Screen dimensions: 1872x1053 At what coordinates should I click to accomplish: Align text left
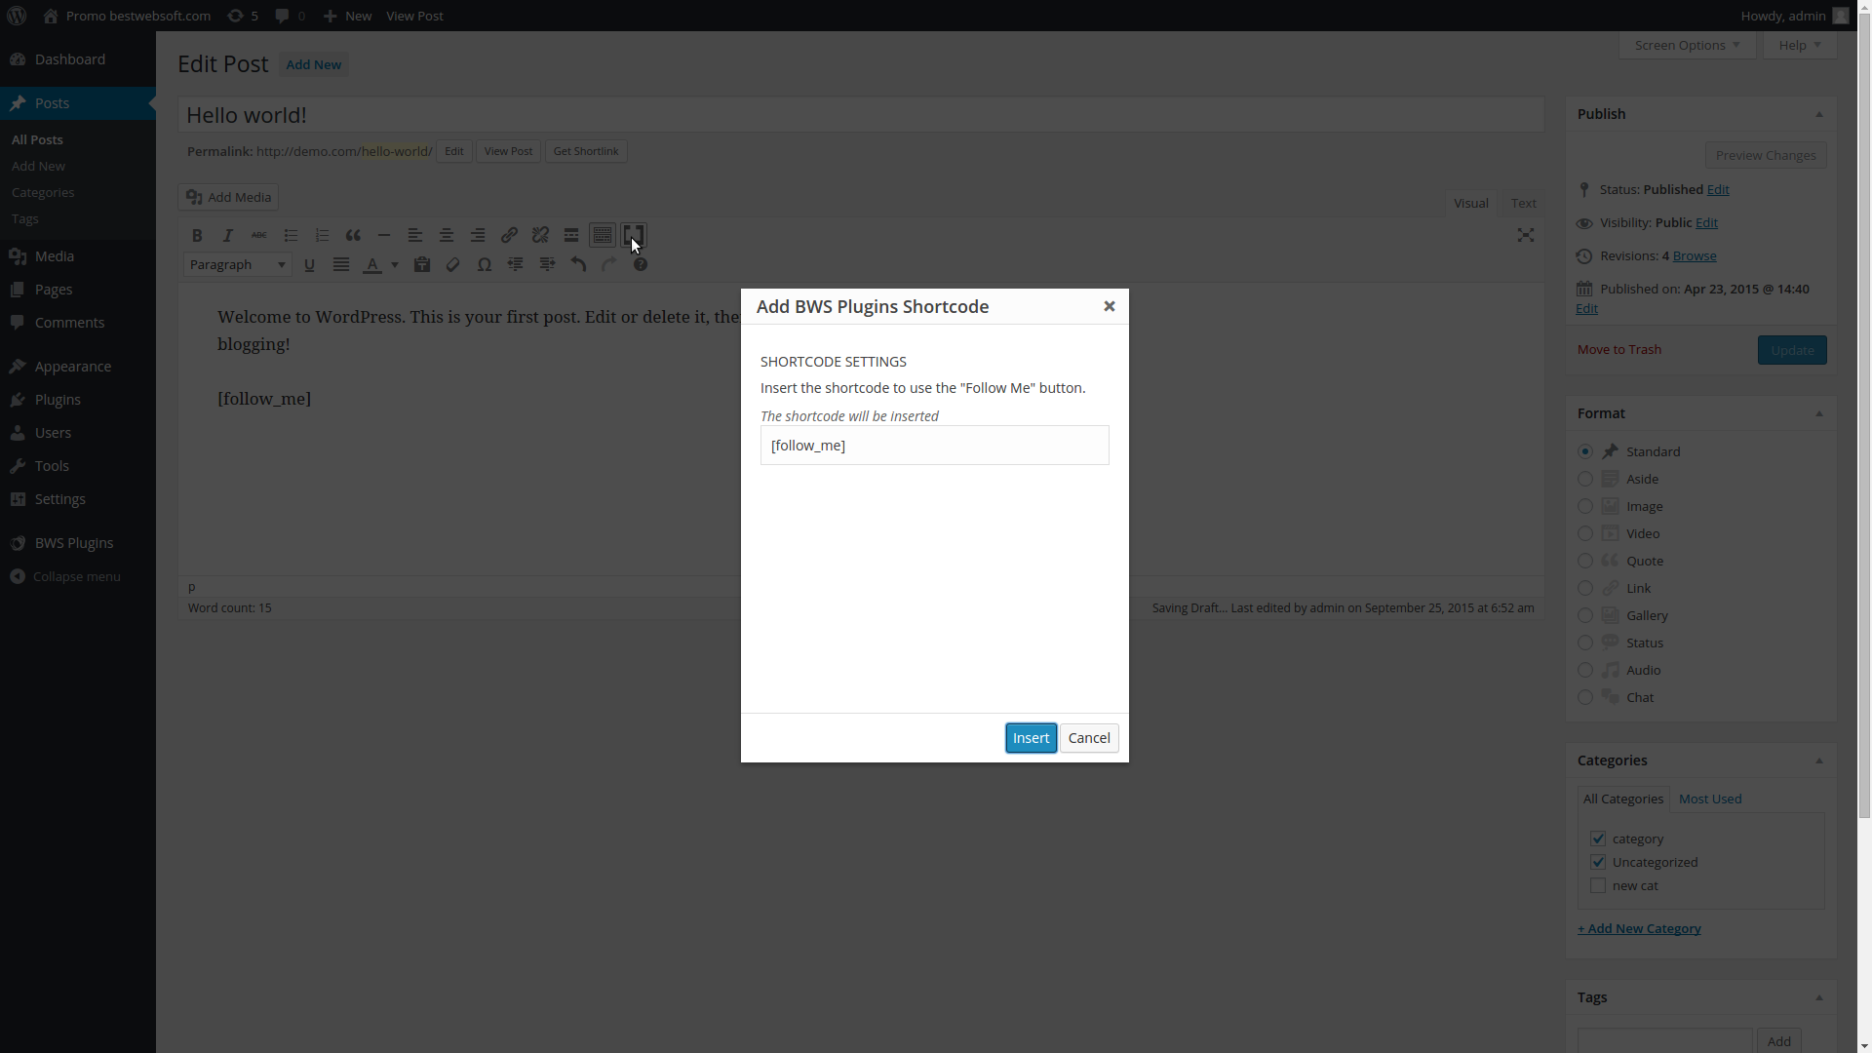coord(415,235)
